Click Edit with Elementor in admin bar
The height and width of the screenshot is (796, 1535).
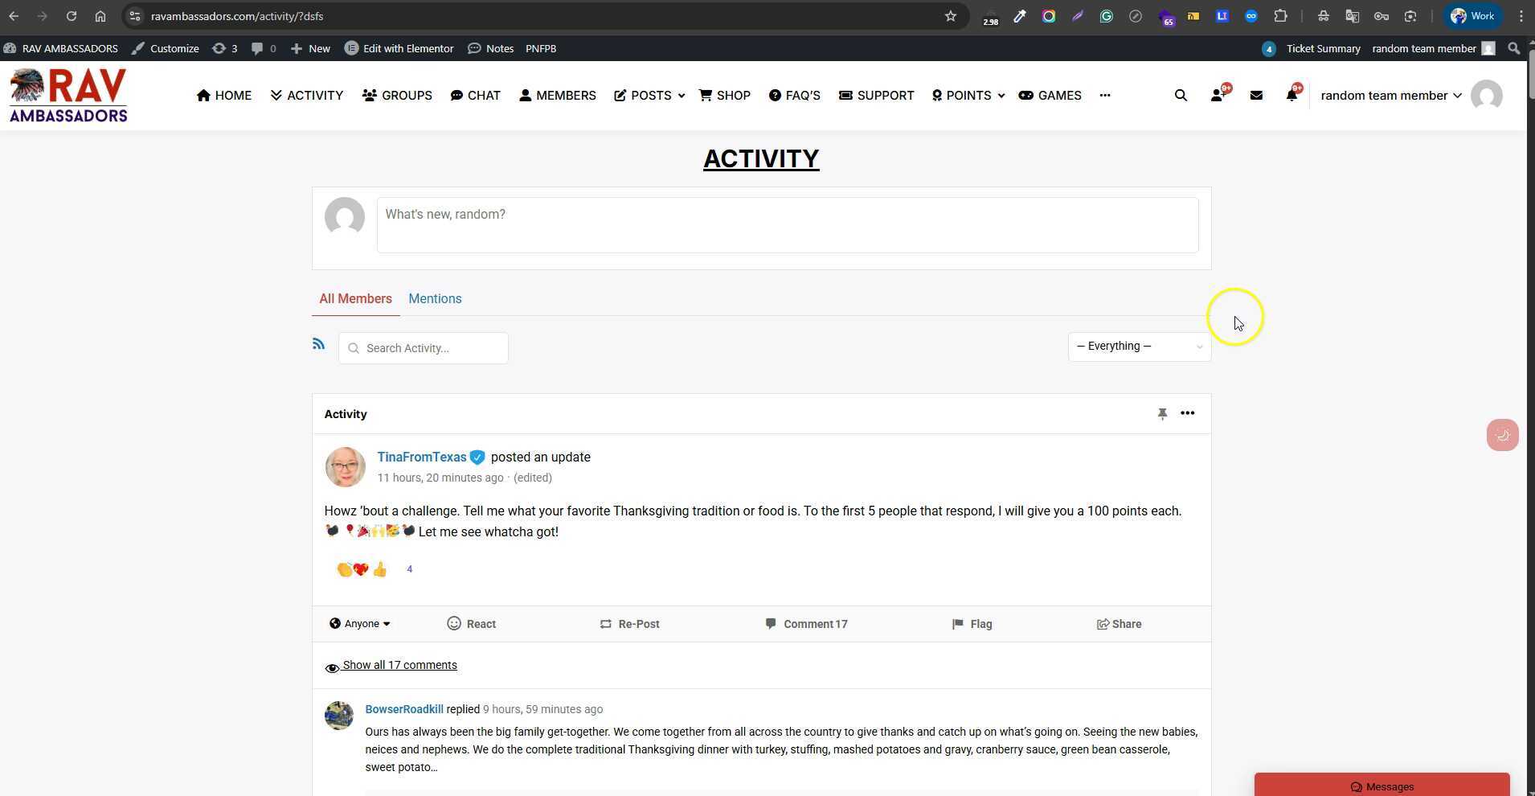pyautogui.click(x=399, y=48)
